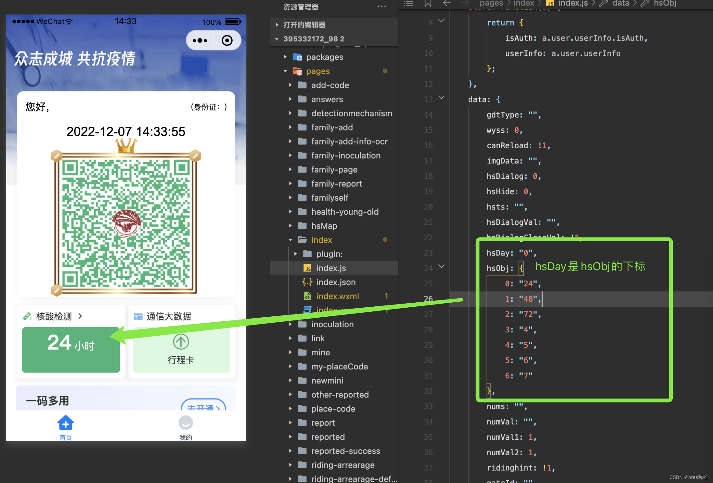
Task: Open the reported-success folder
Action: coord(346,451)
